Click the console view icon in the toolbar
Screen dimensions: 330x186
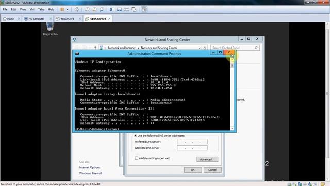click(144, 9)
